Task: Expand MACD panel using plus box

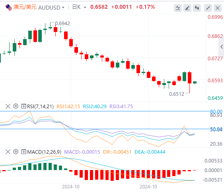Action: click(23, 152)
